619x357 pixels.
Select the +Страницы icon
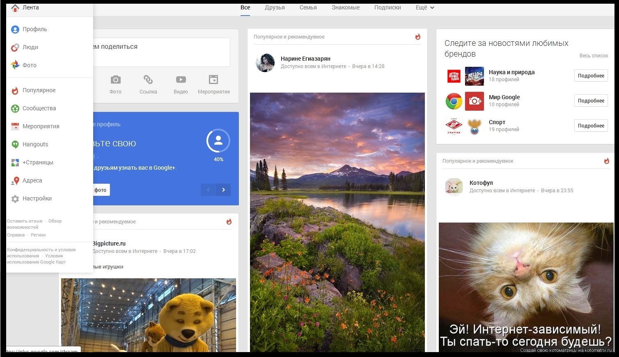[15, 163]
